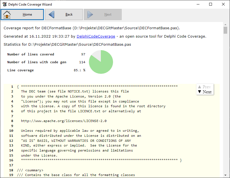Select the value 114 lines with code gen
Image resolution: width=230 pixels, height=178 pixels.
82,62
